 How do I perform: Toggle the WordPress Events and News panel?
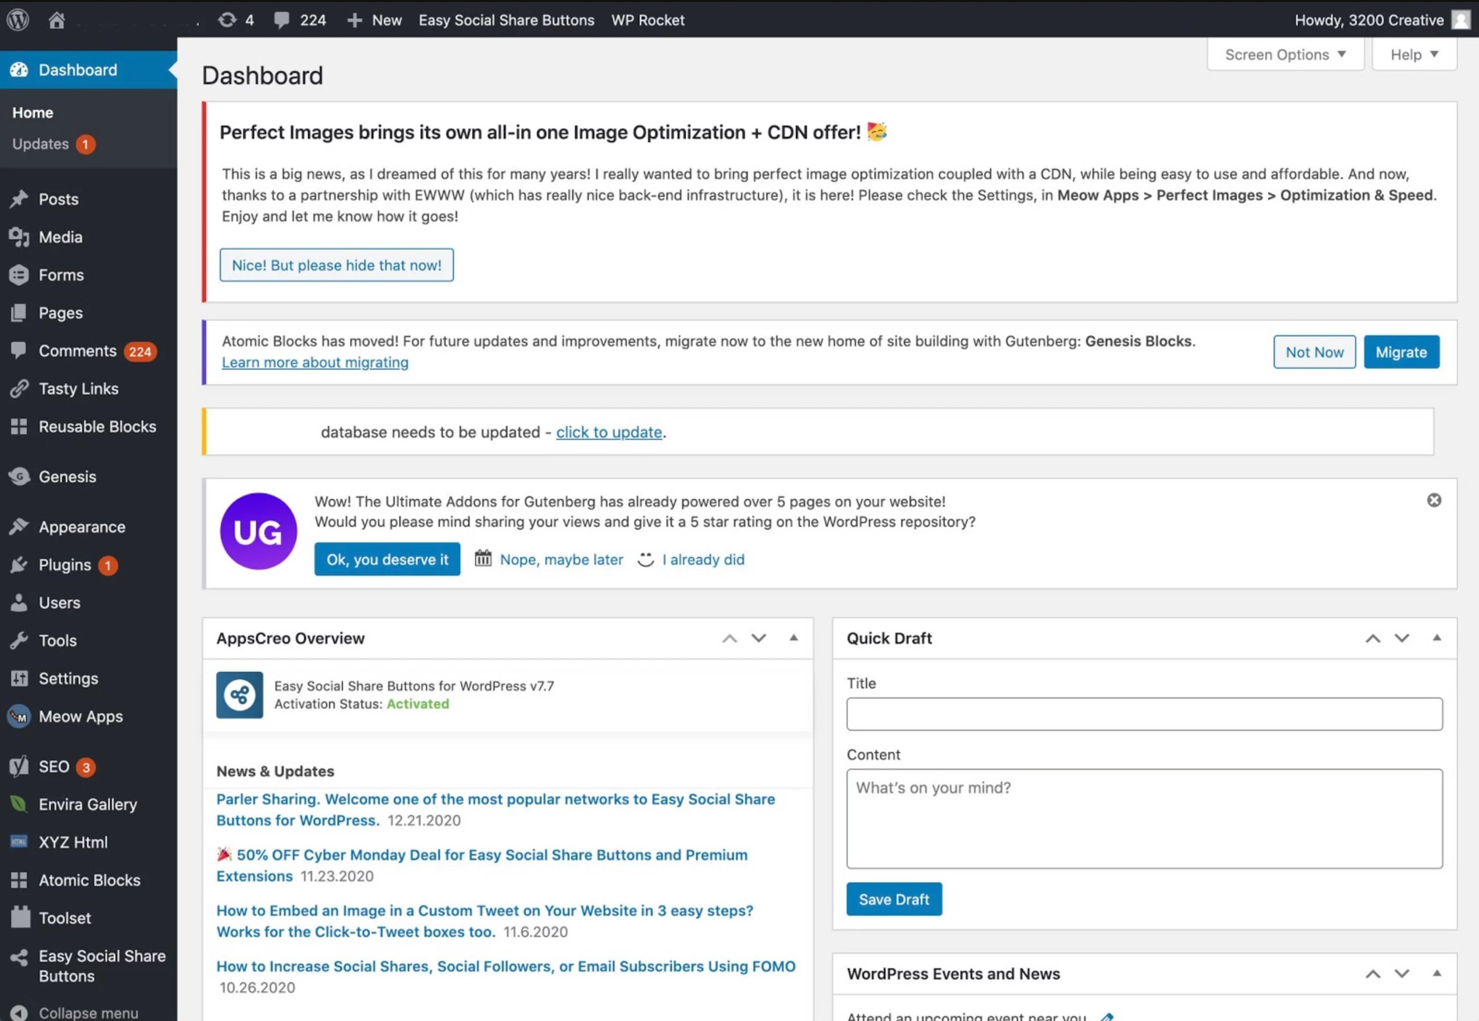click(x=1437, y=973)
